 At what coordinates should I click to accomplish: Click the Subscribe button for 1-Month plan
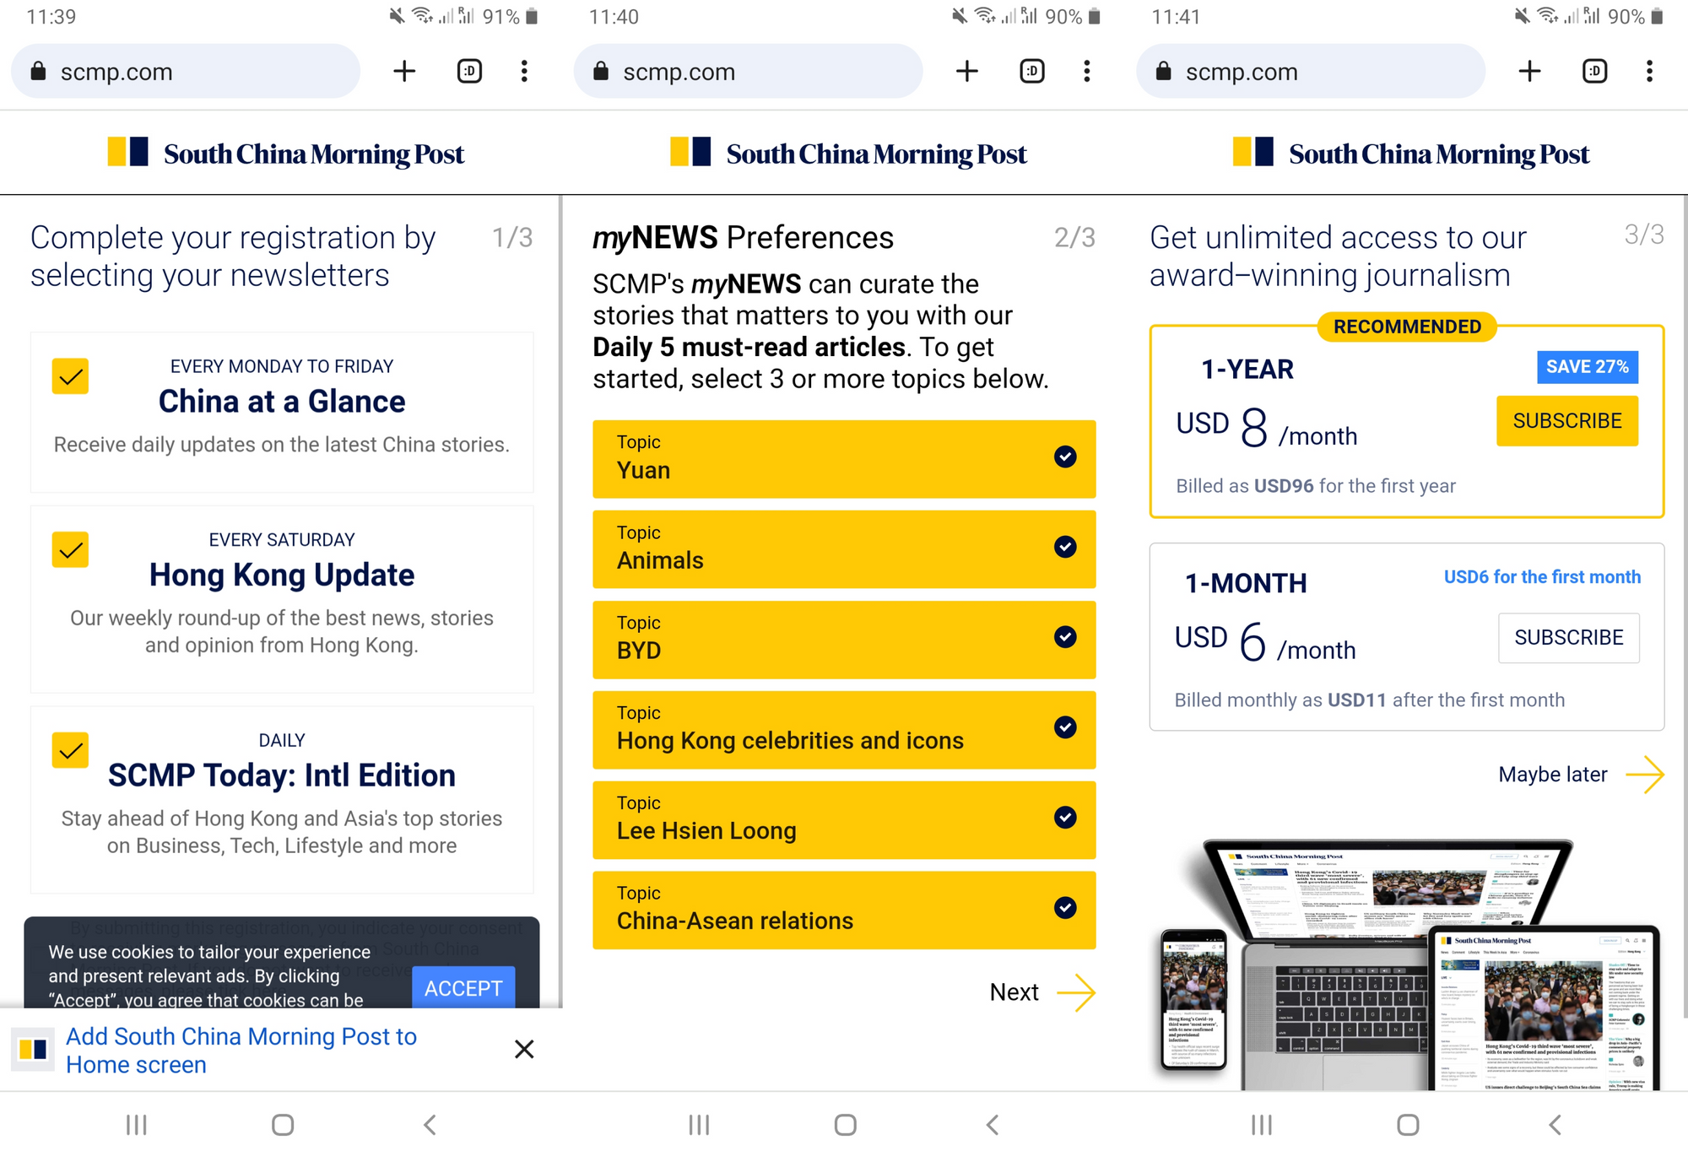[x=1570, y=636]
